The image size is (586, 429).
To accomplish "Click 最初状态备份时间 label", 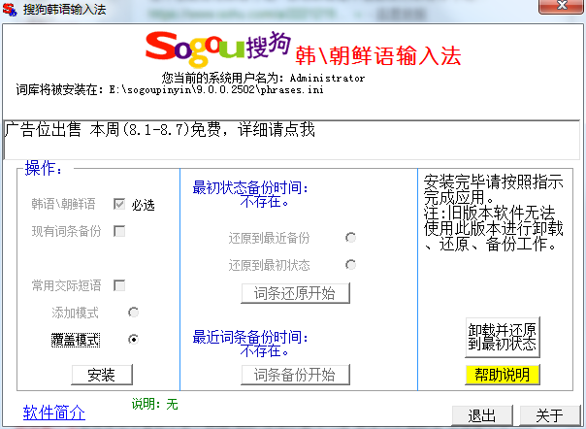I will click(250, 187).
